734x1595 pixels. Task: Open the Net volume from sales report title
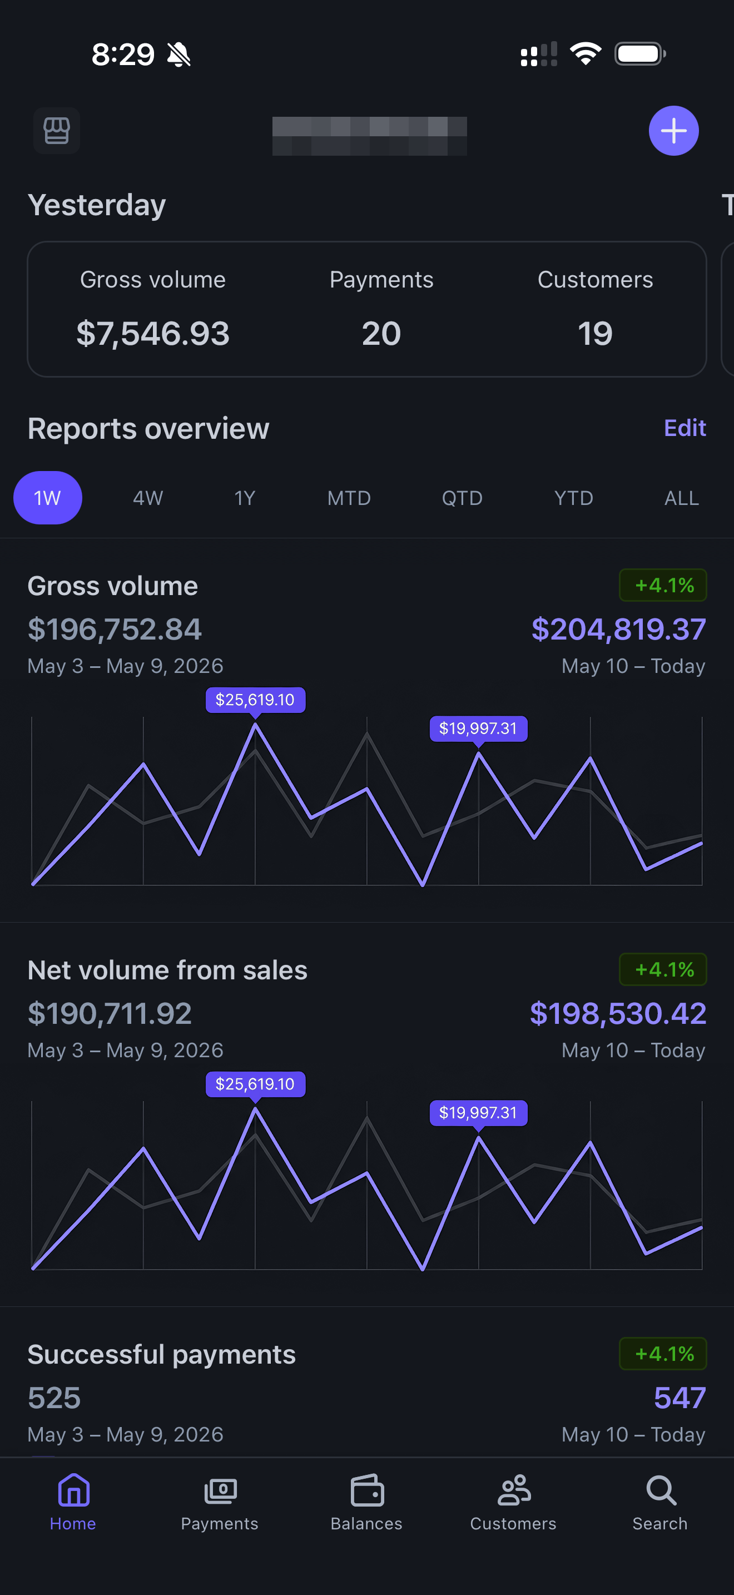167,970
